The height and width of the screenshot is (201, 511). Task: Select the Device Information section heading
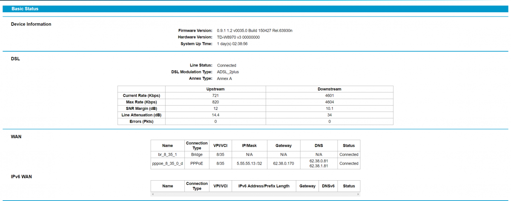coord(31,24)
